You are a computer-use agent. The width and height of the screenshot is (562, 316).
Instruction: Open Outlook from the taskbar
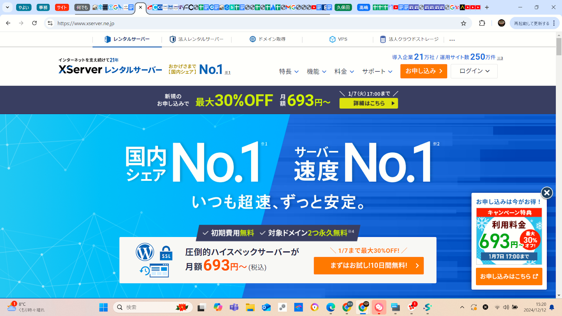click(x=266, y=308)
